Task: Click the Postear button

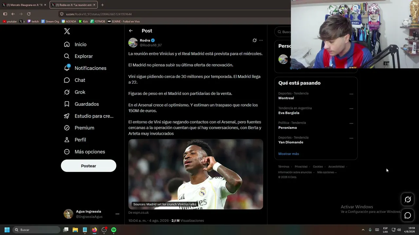Action: 88,166
